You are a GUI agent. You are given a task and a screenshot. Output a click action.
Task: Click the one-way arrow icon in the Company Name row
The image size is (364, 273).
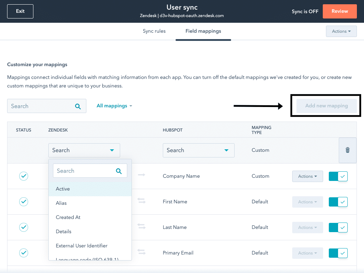click(141, 175)
